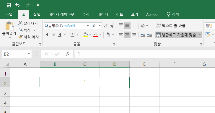Open the font color dropdown arrow
215x113 pixels.
coord(100,35)
